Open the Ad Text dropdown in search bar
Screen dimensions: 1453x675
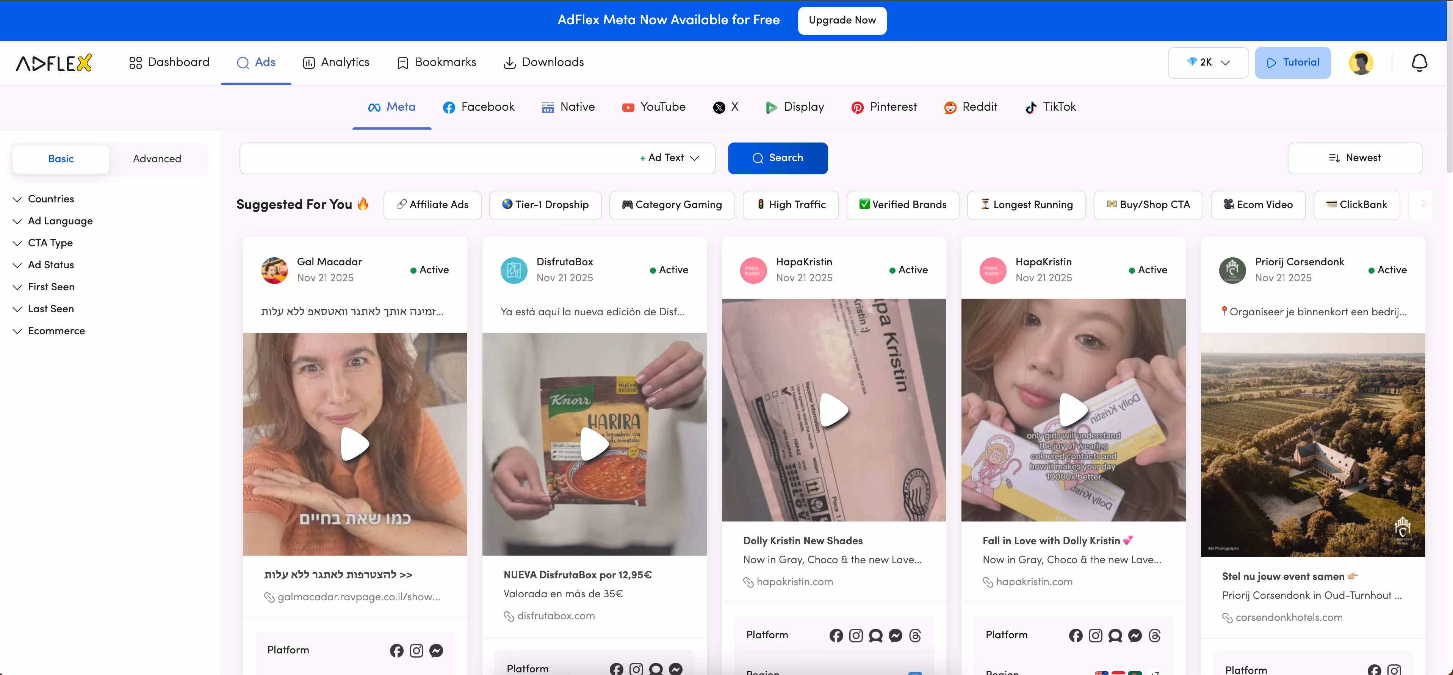tap(668, 158)
